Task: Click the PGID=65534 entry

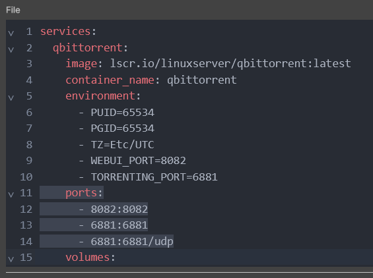Action: (123, 128)
